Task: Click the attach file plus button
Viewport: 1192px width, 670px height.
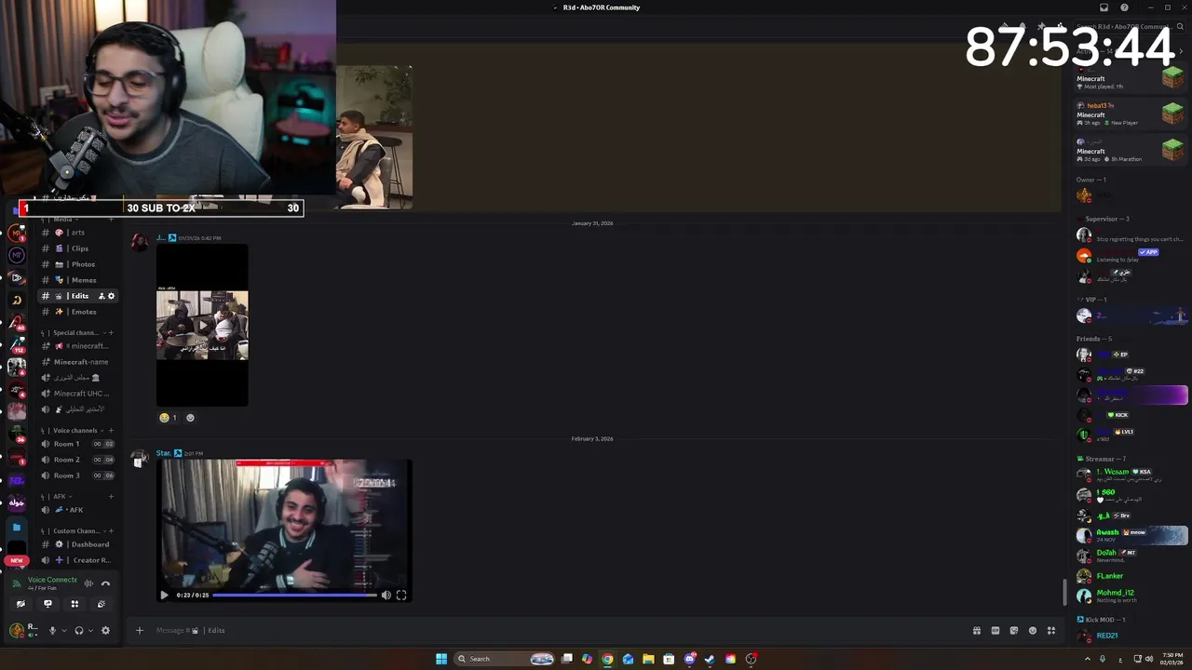Action: (x=140, y=630)
